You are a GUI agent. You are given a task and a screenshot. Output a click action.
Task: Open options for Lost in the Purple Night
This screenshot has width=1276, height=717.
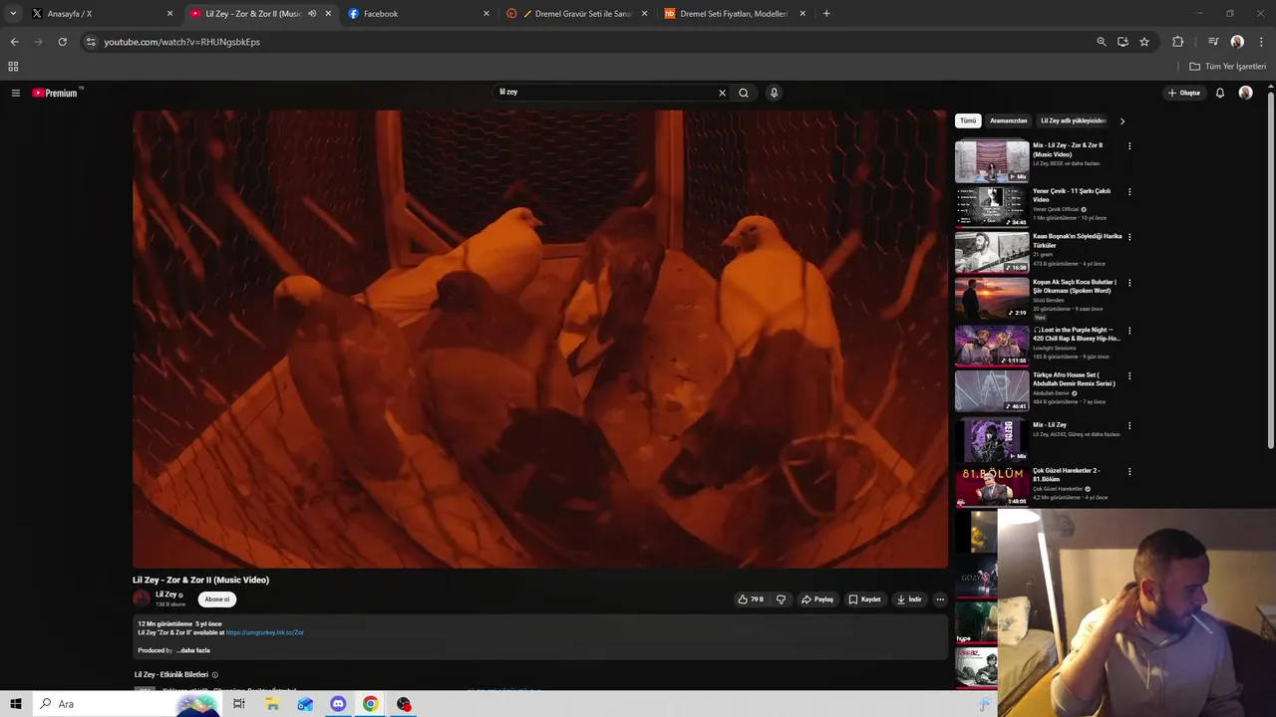click(x=1129, y=331)
